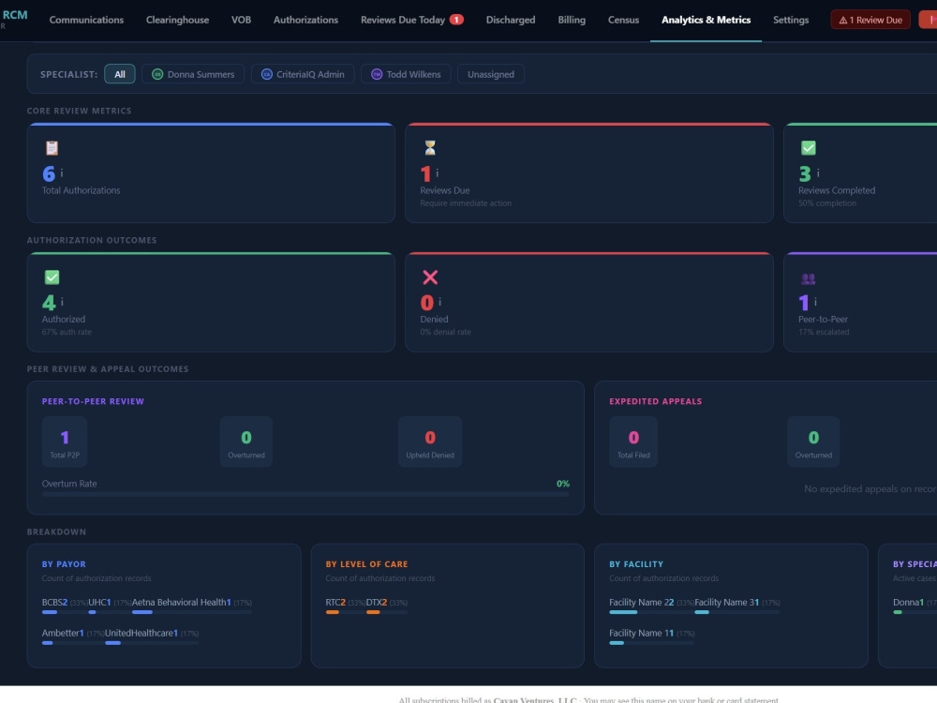Image resolution: width=937 pixels, height=703 pixels.
Task: Filter by Unassigned specialist
Action: (x=491, y=74)
